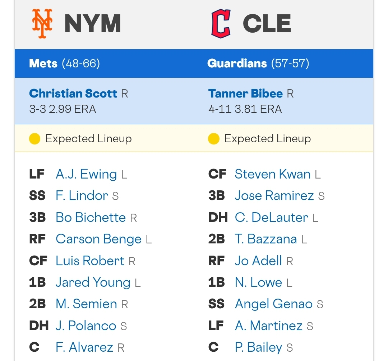
Task: Select Luis Robert in the lineup
Action: coord(90,261)
